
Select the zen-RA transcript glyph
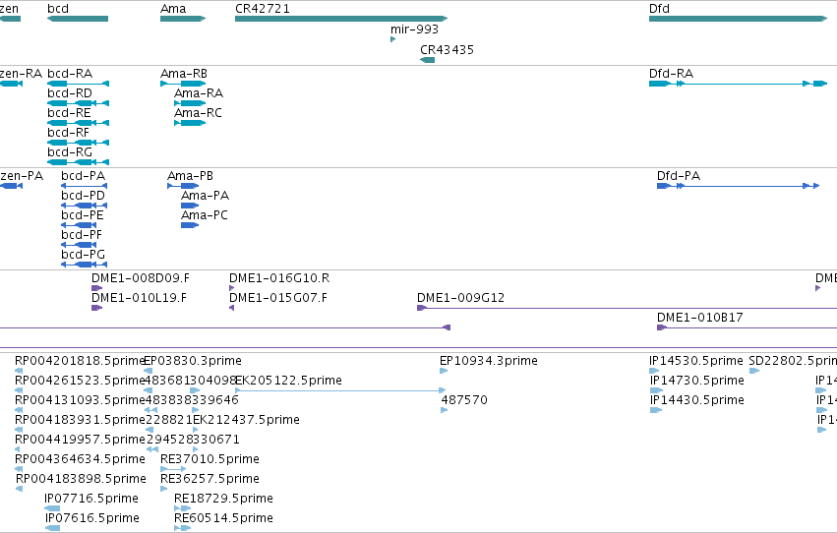click(x=11, y=84)
